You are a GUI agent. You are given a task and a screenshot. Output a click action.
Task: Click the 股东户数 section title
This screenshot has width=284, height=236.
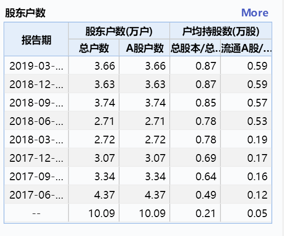click(25, 13)
